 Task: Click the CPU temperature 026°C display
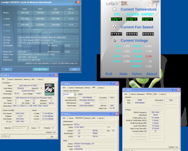[x=116, y=19]
